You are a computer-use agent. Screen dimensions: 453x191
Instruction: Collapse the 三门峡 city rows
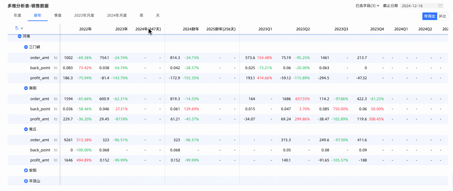(26, 47)
